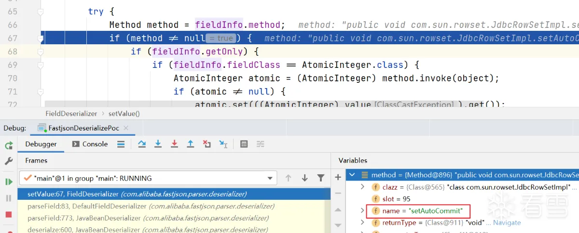Click the Step Over icon

[141, 144]
